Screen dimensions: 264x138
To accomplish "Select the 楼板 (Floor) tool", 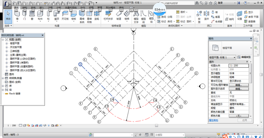I will pos(74,16).
